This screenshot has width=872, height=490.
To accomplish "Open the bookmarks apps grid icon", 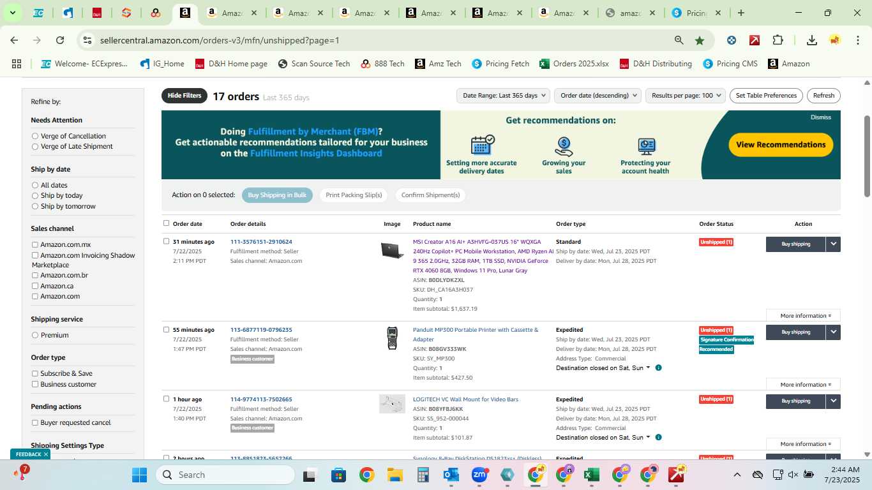I will (x=17, y=64).
